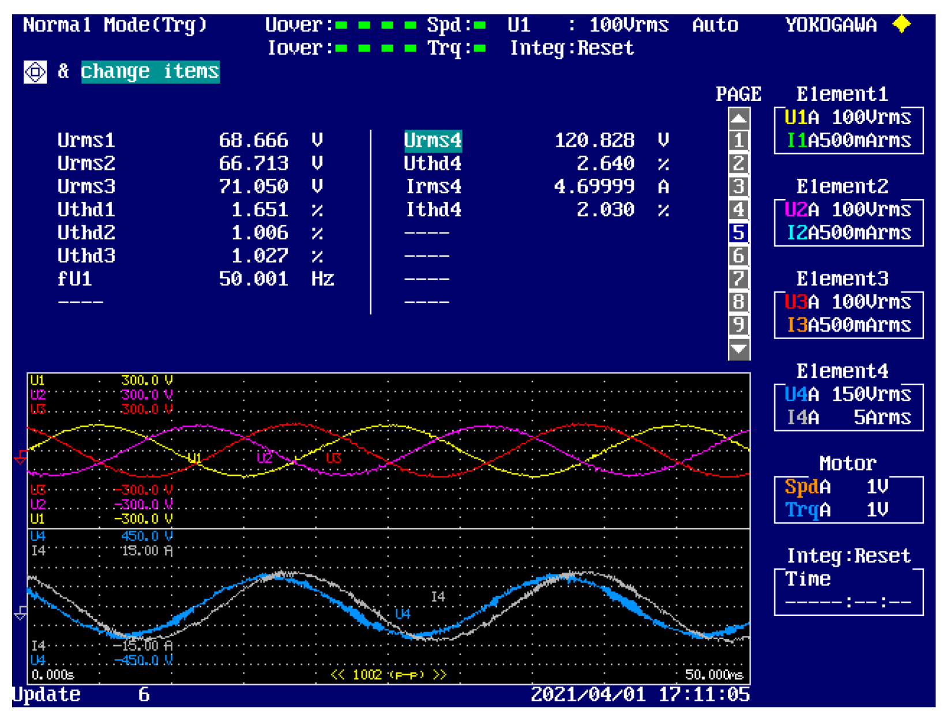947x721 pixels.
Task: Go to page 2
Action: 739,164
